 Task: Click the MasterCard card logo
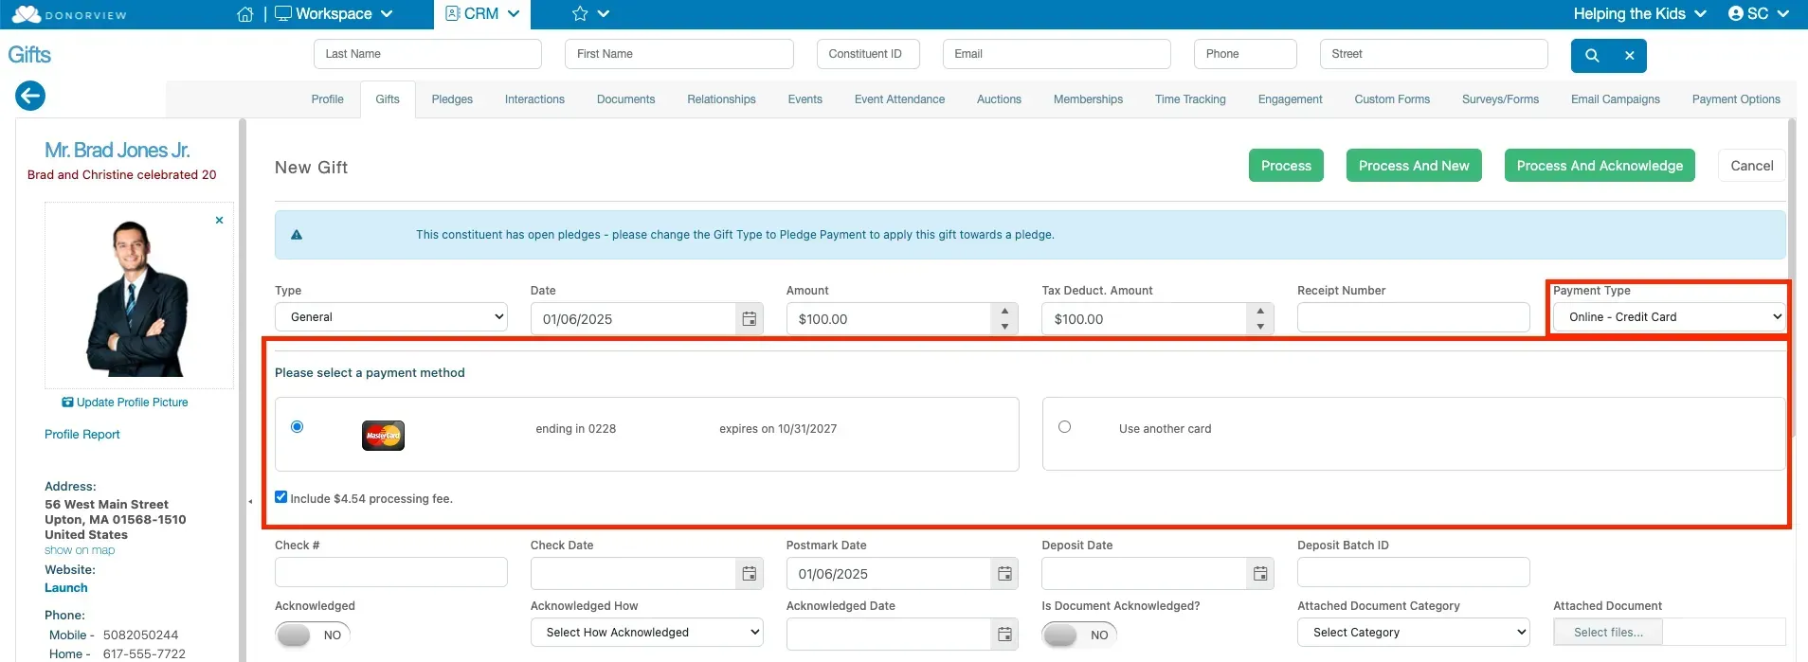[384, 436]
